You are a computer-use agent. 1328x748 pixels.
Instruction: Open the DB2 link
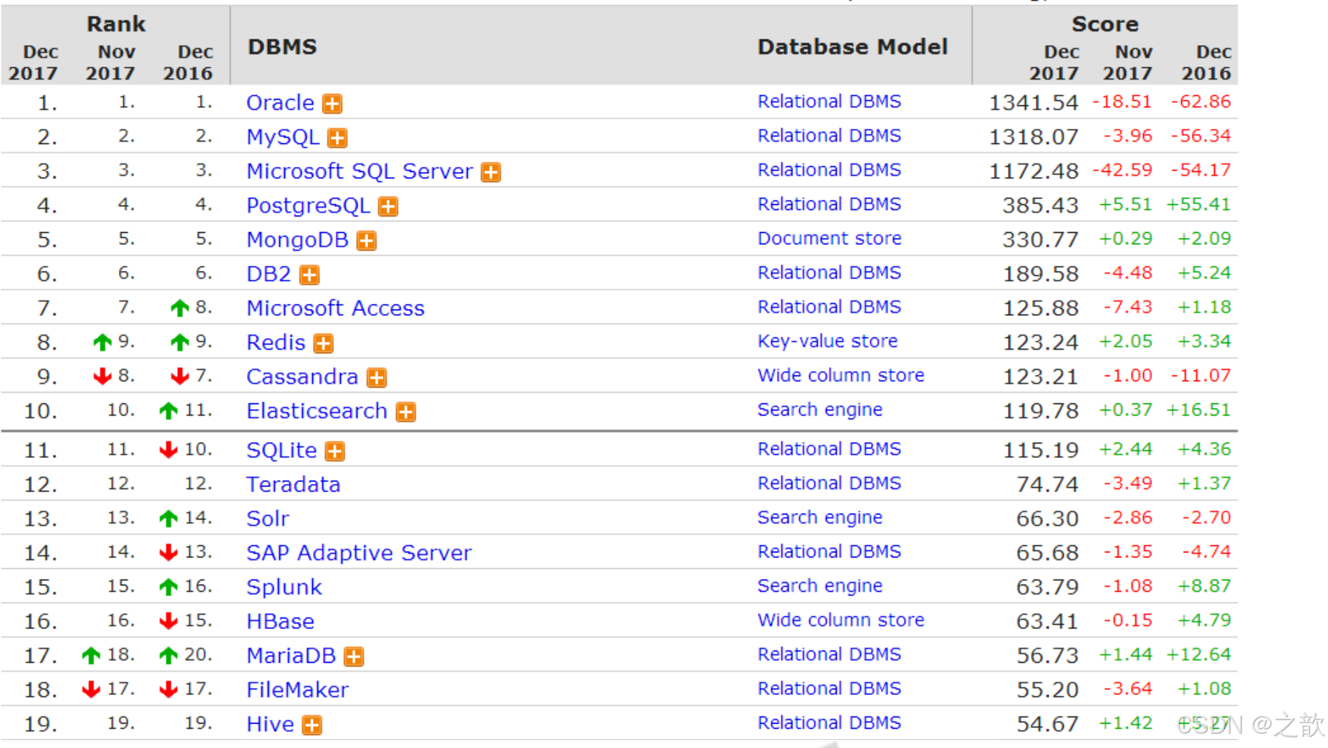[x=269, y=274]
